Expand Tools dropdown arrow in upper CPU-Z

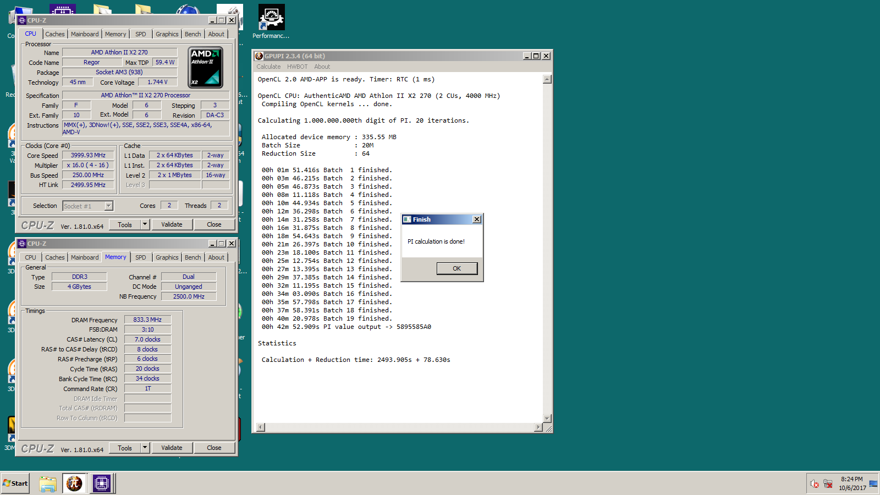coord(145,224)
